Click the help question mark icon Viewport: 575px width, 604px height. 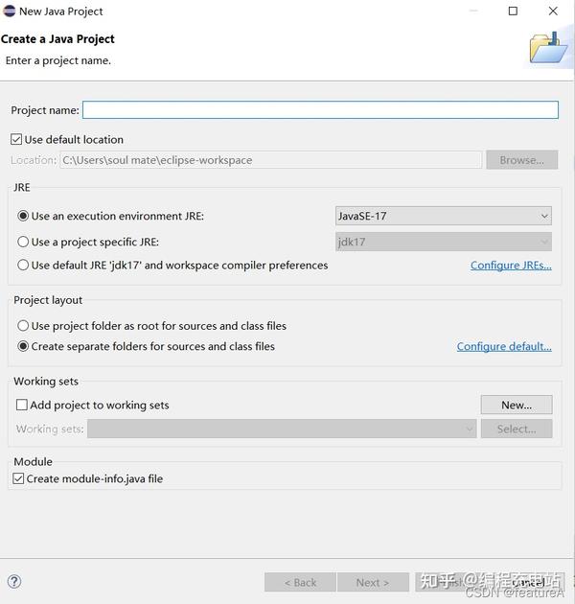click(x=13, y=581)
